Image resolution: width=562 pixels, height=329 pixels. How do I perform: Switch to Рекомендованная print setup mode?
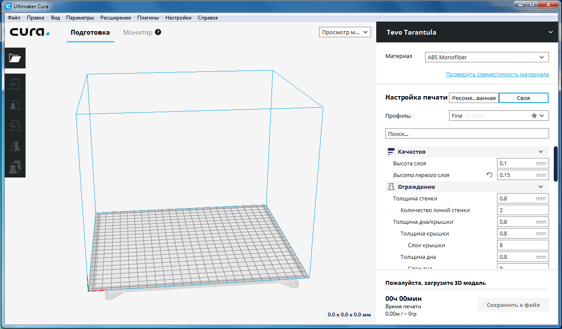tap(474, 98)
